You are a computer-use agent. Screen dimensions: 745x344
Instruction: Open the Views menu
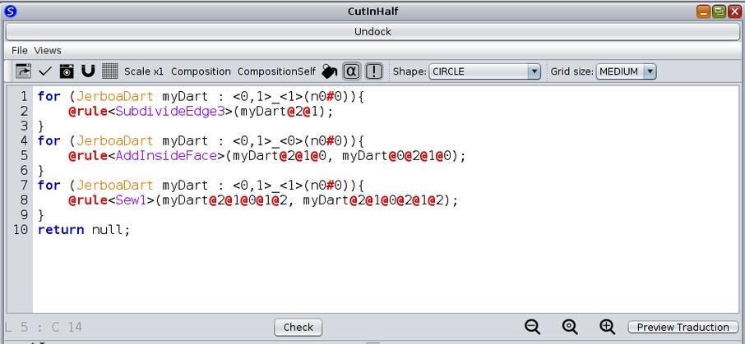pyautogui.click(x=48, y=50)
